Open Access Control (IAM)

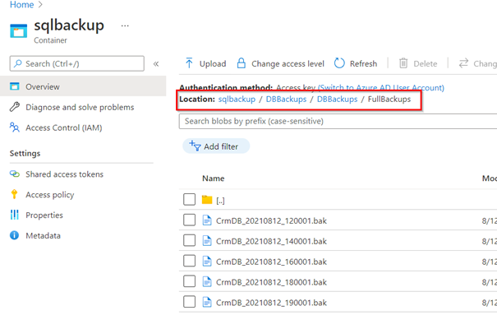[x=64, y=127]
